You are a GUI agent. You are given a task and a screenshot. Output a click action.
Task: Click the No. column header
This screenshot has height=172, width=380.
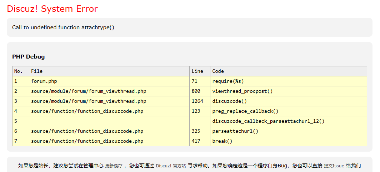pos(18,71)
